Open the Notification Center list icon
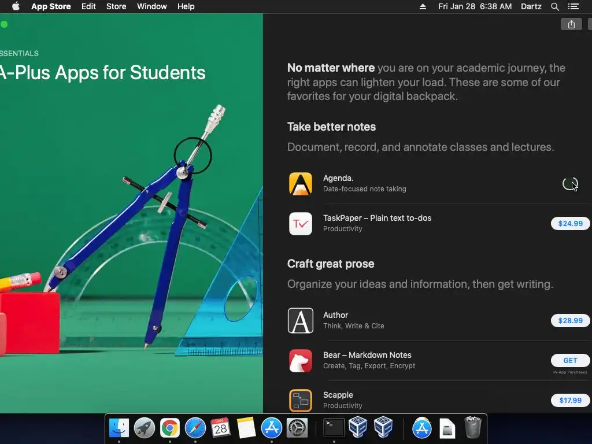 (573, 6)
